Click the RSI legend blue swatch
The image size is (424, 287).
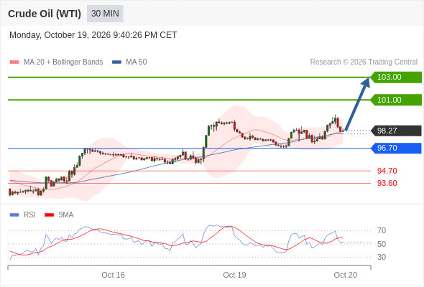(14, 215)
